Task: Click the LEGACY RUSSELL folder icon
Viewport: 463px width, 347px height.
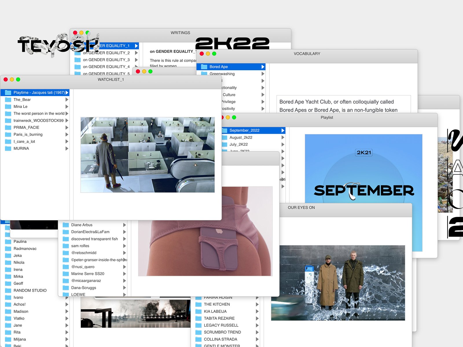Action: pos(199,325)
